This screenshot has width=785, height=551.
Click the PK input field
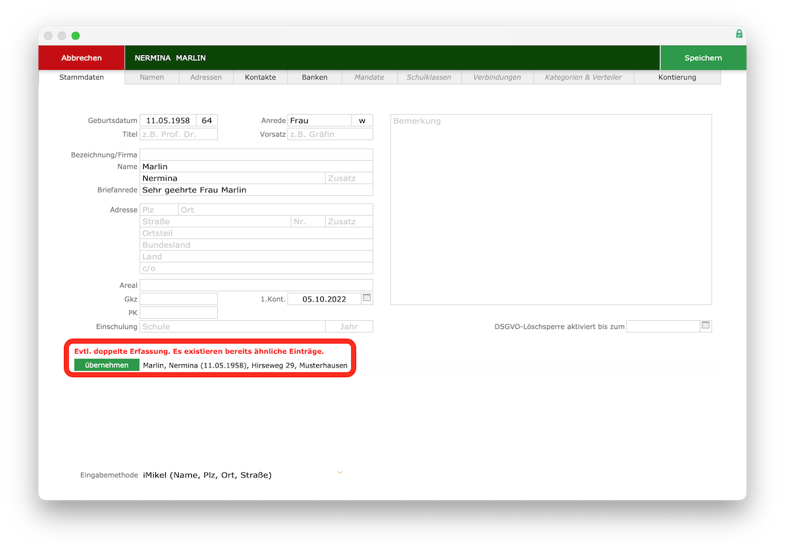click(x=179, y=313)
